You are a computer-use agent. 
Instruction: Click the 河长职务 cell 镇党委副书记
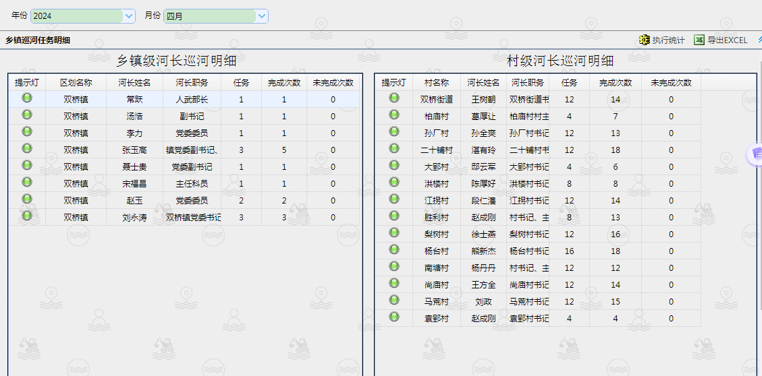tap(192, 150)
